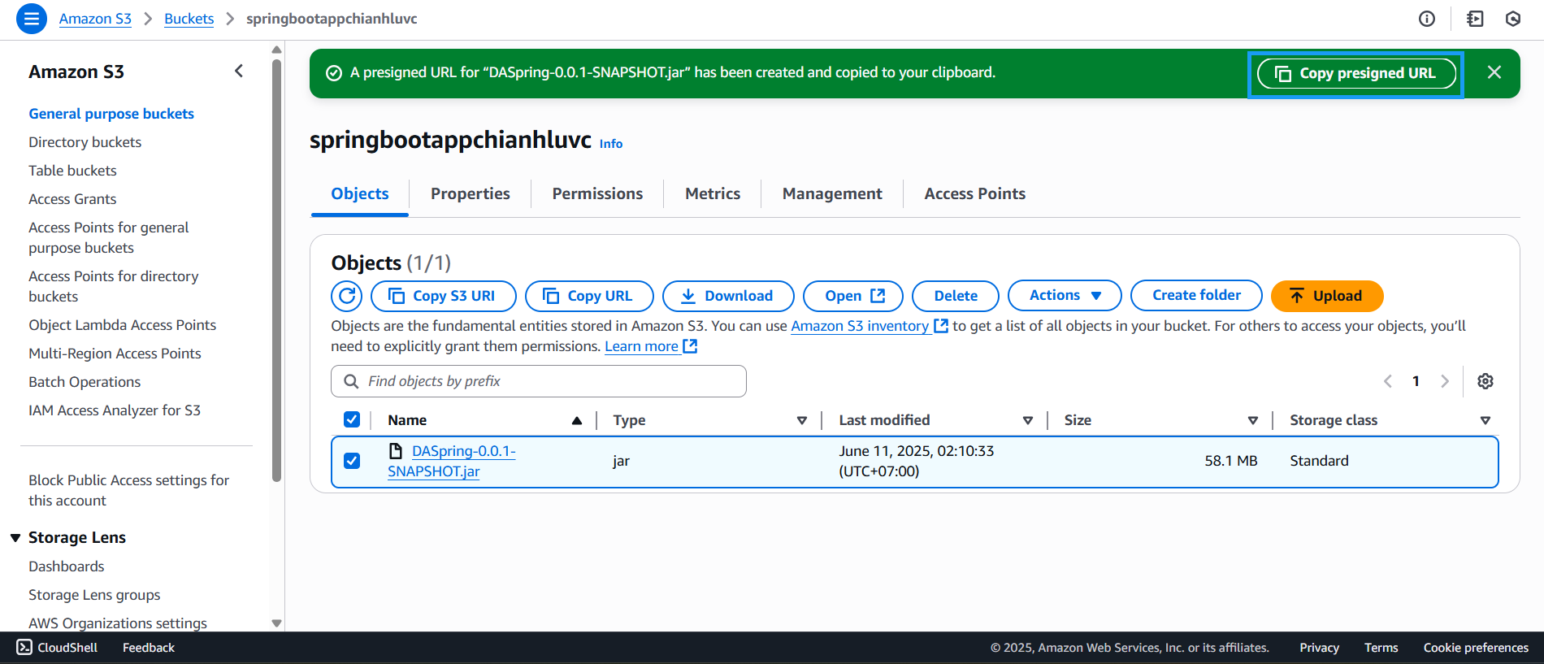The width and height of the screenshot is (1544, 664).
Task: Sort by the Size column arrow
Action: [x=1253, y=420]
